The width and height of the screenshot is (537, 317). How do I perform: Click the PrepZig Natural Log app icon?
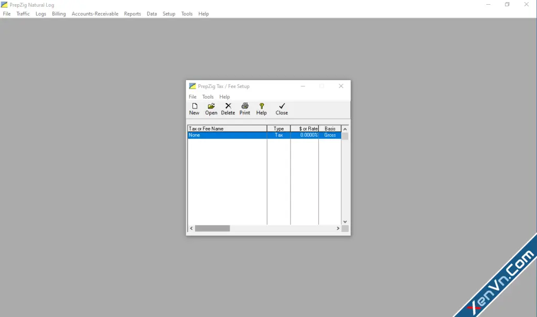point(4,5)
